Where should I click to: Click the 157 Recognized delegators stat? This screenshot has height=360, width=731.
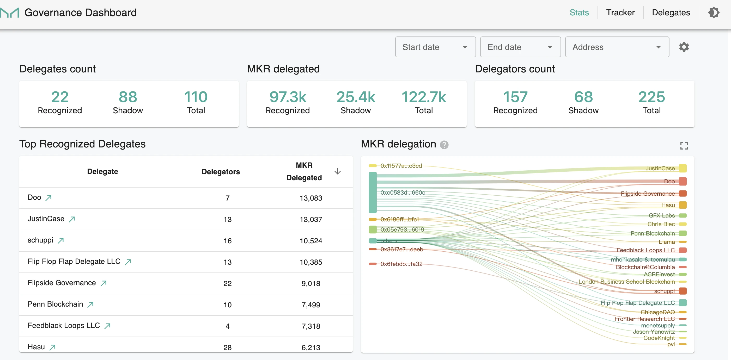[x=515, y=102]
